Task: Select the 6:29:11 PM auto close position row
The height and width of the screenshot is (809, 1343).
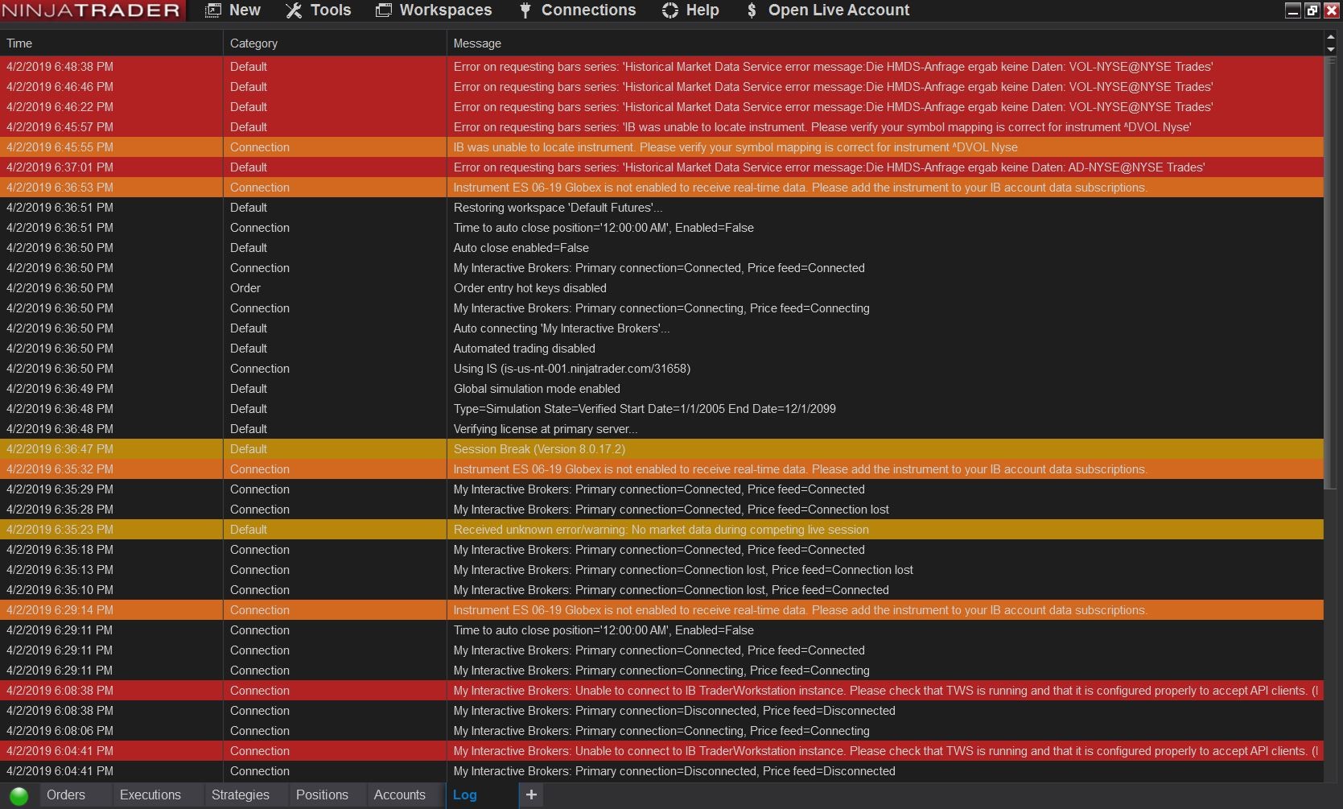Action: click(661, 630)
